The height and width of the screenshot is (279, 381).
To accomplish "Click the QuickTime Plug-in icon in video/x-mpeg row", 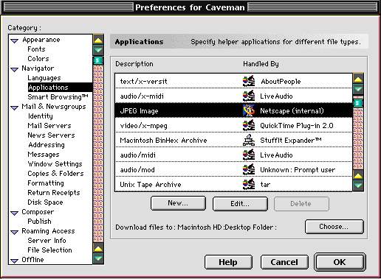I will pos(249,125).
